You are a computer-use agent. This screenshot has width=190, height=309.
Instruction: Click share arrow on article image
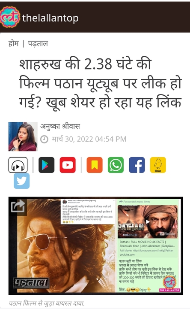click(x=18, y=206)
